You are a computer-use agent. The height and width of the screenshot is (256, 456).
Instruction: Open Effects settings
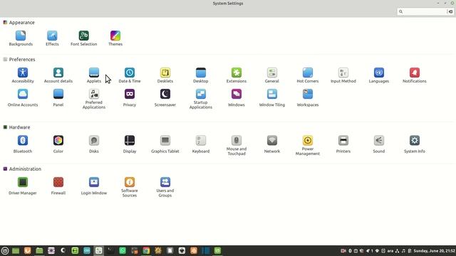coord(52,38)
